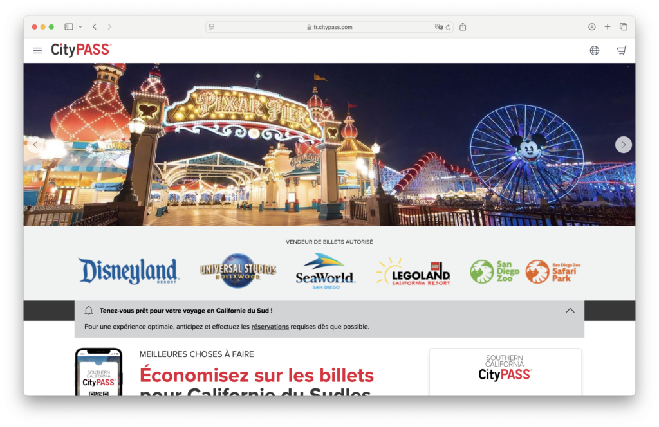Click the phone CityPASS ticket image
659x427 pixels.
pos(98,372)
